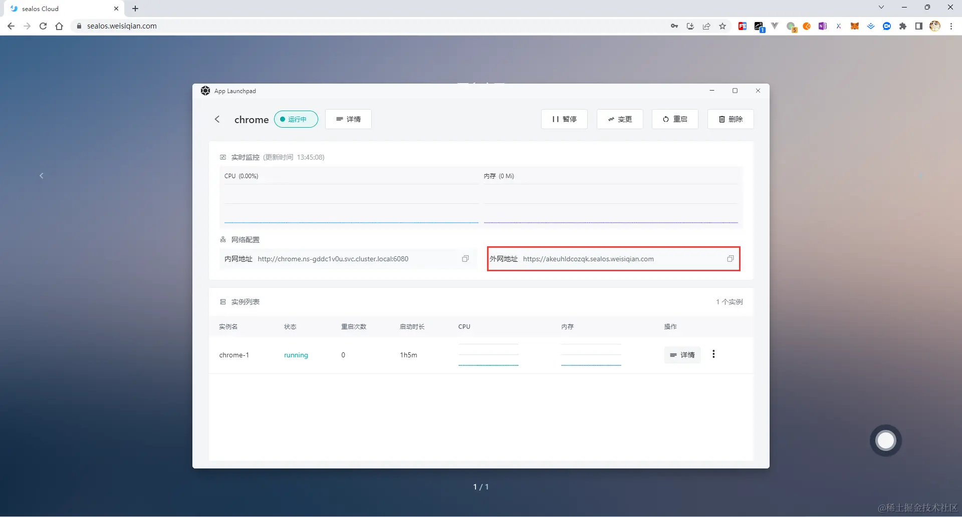Open the saved passwords key icon
This screenshot has width=962, height=517.
click(x=674, y=26)
